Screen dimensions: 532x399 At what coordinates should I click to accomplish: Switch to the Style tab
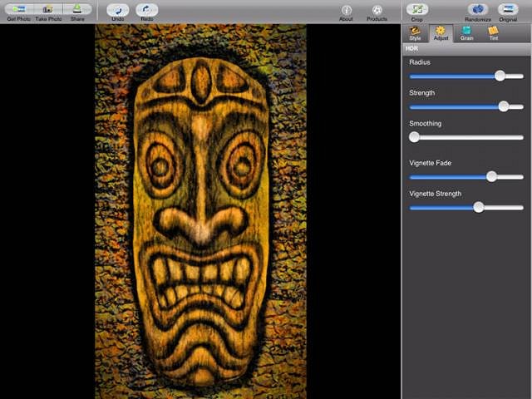(x=415, y=32)
